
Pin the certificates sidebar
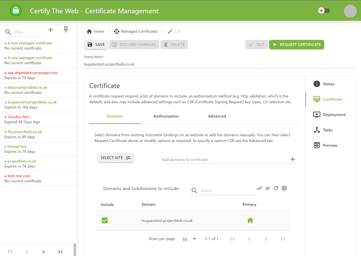click(66, 30)
